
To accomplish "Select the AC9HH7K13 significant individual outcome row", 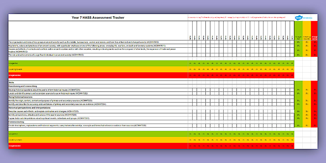I will (x=46, y=55).
